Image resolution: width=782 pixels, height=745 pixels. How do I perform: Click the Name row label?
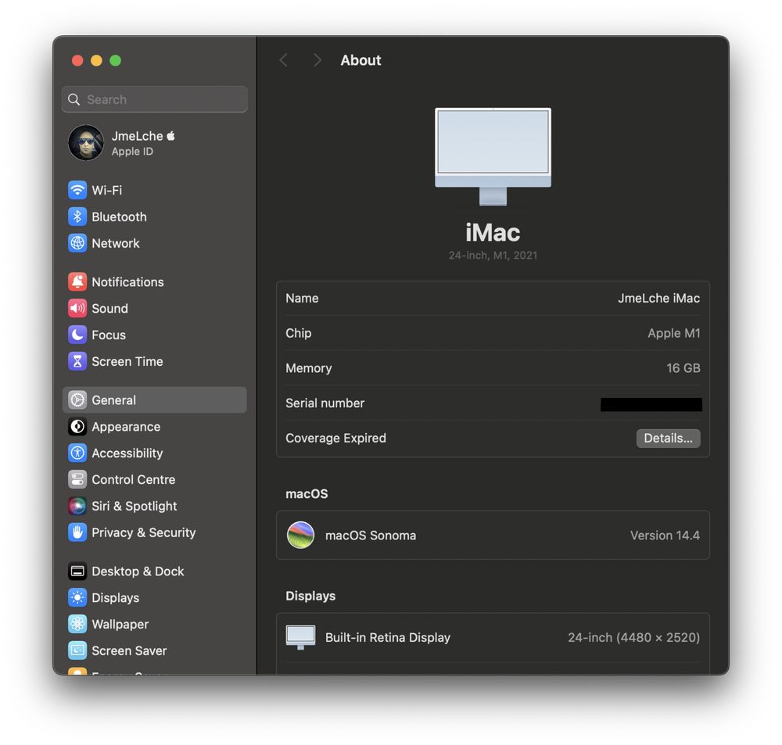click(302, 298)
